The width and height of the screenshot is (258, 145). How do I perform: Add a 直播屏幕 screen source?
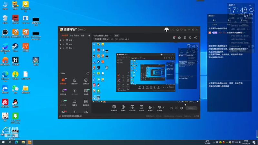coord(114,108)
